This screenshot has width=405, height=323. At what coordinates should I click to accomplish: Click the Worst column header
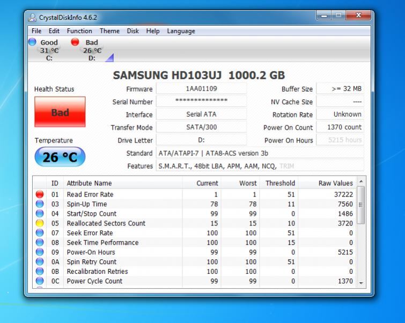[240, 183]
